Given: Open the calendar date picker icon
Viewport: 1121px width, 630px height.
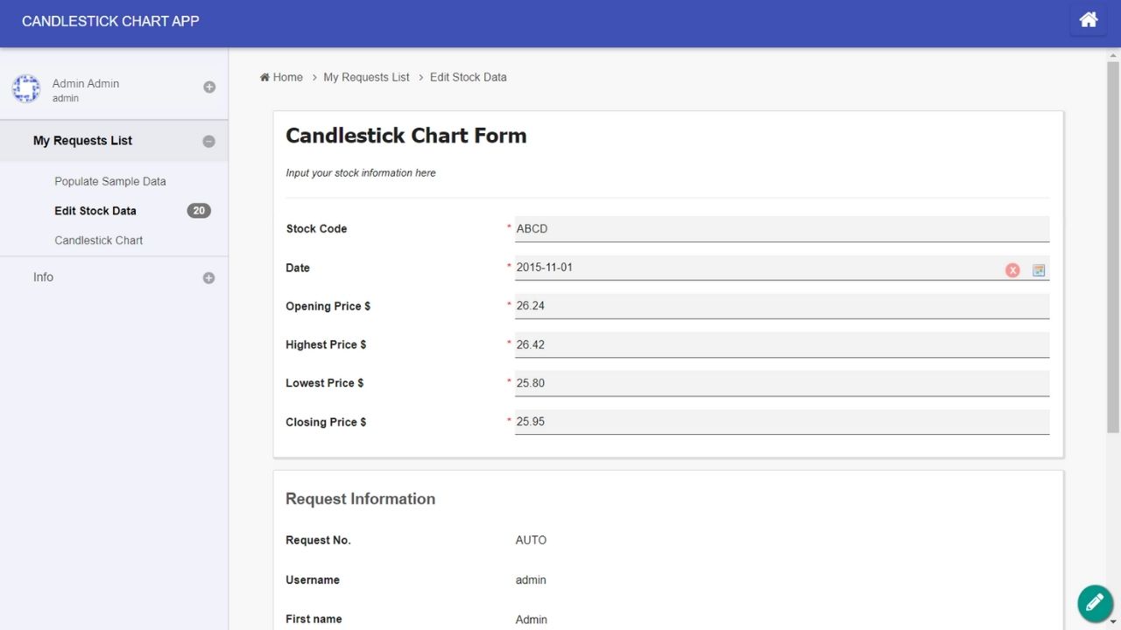Looking at the screenshot, I should [x=1039, y=270].
